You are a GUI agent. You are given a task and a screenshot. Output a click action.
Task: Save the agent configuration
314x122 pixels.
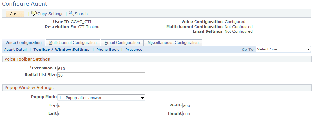click(15, 14)
